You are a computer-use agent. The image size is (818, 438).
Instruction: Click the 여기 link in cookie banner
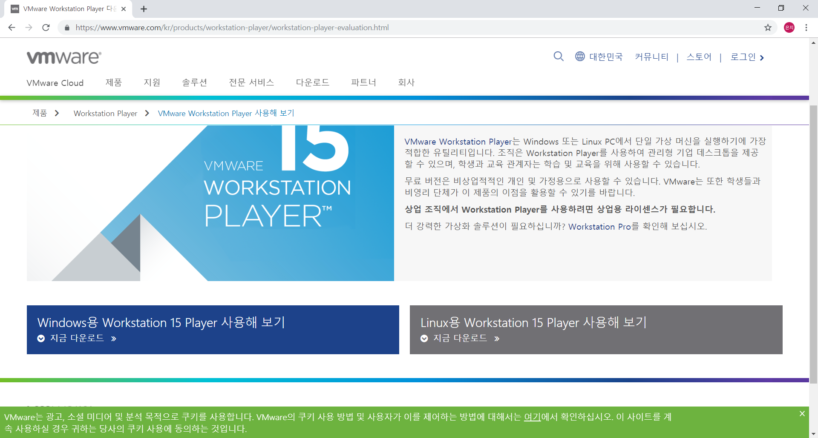pos(532,417)
